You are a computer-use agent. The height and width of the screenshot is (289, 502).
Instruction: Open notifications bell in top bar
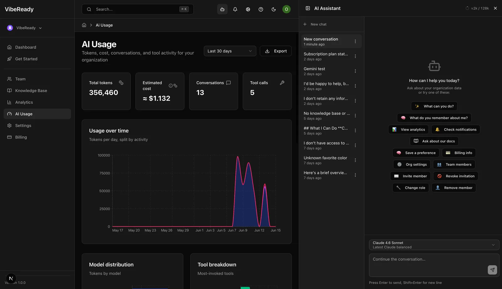pos(235,9)
